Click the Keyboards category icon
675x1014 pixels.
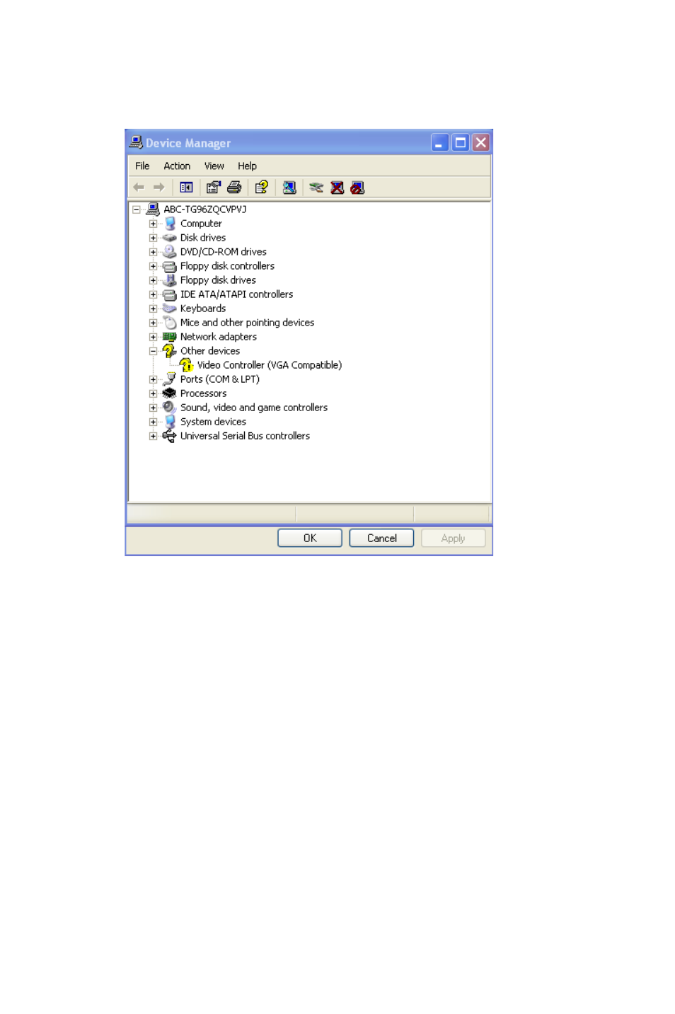pyautogui.click(x=170, y=309)
